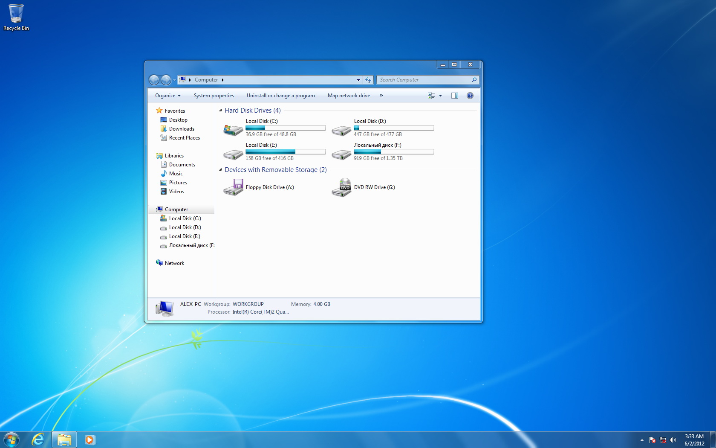Click Map network drive button
This screenshot has height=448, width=716.
[349, 96]
